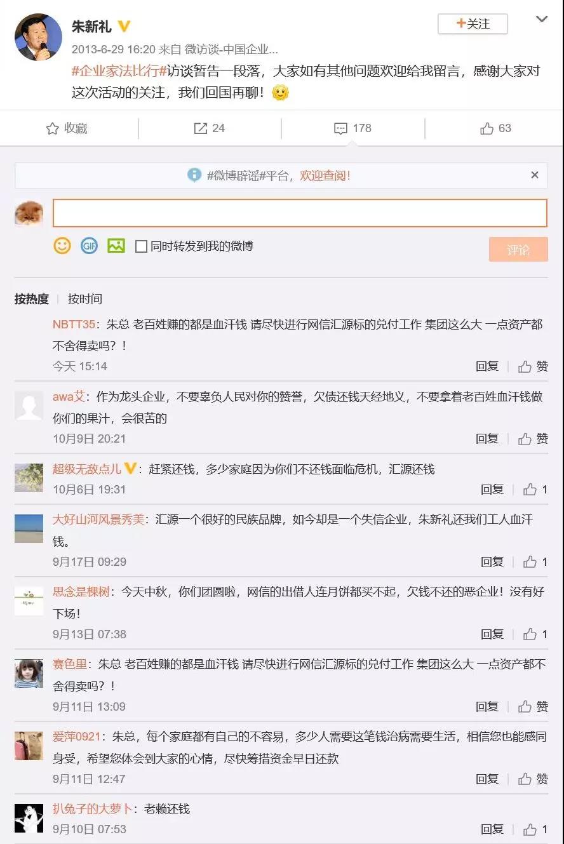The image size is (564, 844).
Task: Open awa艾's profile link
Action: [x=68, y=397]
